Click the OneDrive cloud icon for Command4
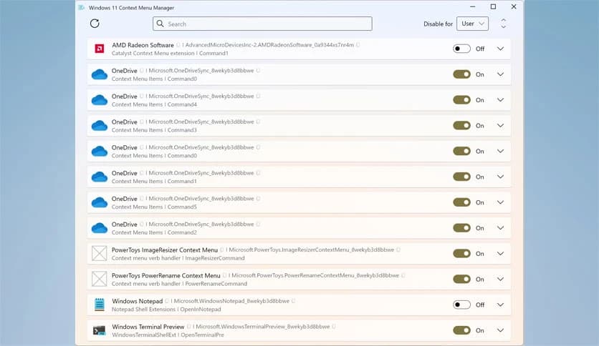The width and height of the screenshot is (599, 346). click(x=100, y=100)
